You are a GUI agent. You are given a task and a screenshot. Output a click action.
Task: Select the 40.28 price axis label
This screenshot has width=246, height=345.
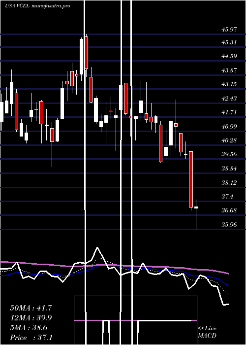click(x=229, y=140)
